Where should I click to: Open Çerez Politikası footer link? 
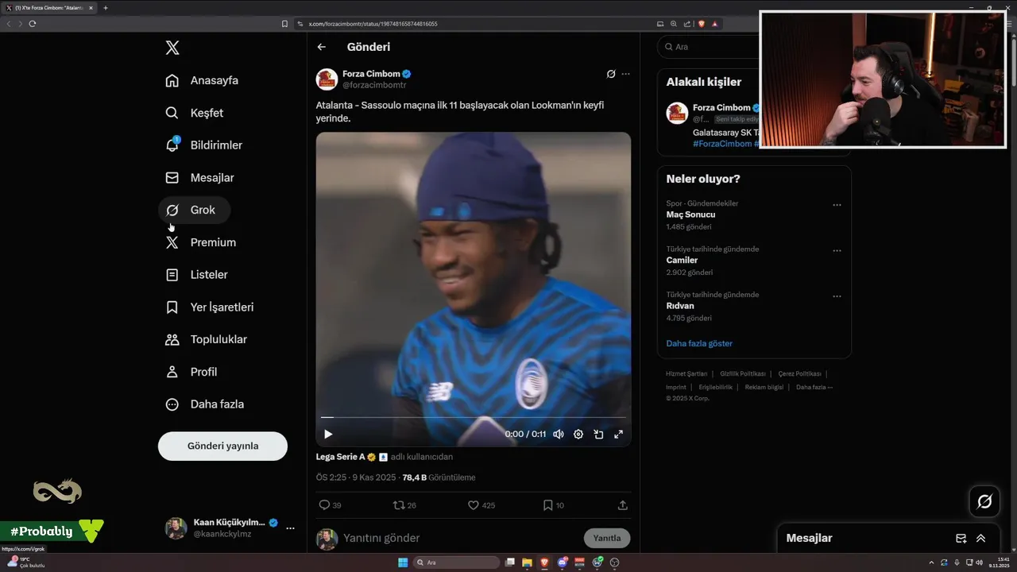click(799, 373)
